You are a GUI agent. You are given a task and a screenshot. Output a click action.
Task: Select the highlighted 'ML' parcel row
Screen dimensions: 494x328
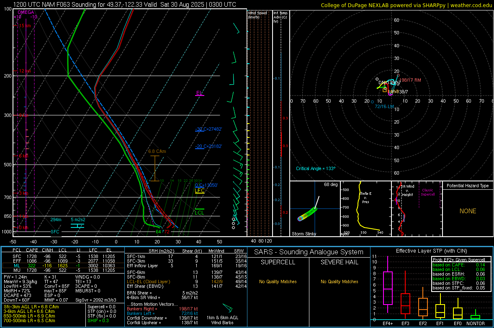click(64, 266)
